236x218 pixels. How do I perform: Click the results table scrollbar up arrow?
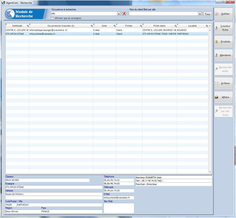210,30
